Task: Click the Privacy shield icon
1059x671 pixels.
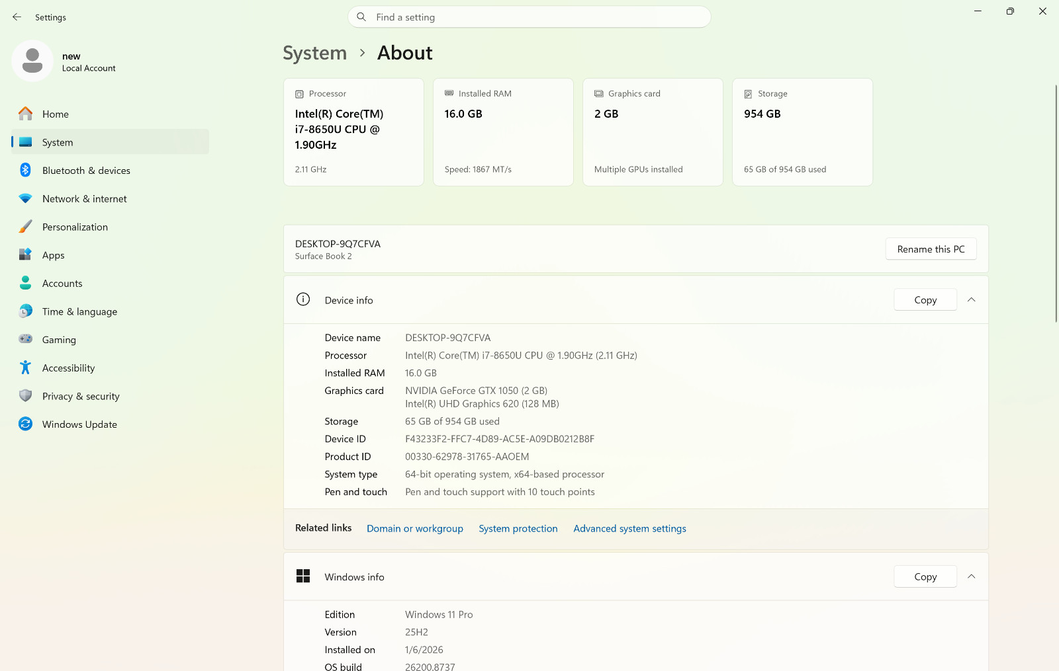Action: [25, 396]
